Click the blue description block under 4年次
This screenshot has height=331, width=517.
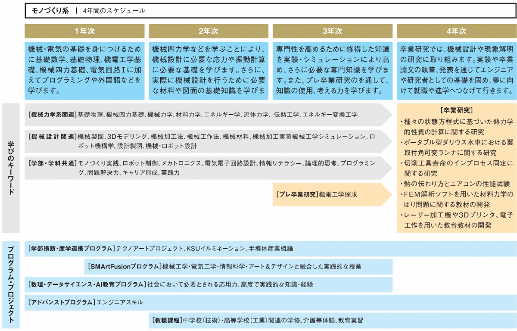(x=457, y=71)
